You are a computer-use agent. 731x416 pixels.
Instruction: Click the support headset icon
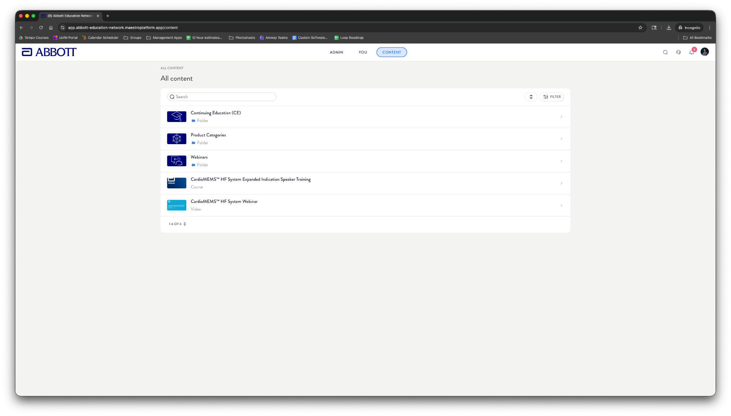point(678,52)
